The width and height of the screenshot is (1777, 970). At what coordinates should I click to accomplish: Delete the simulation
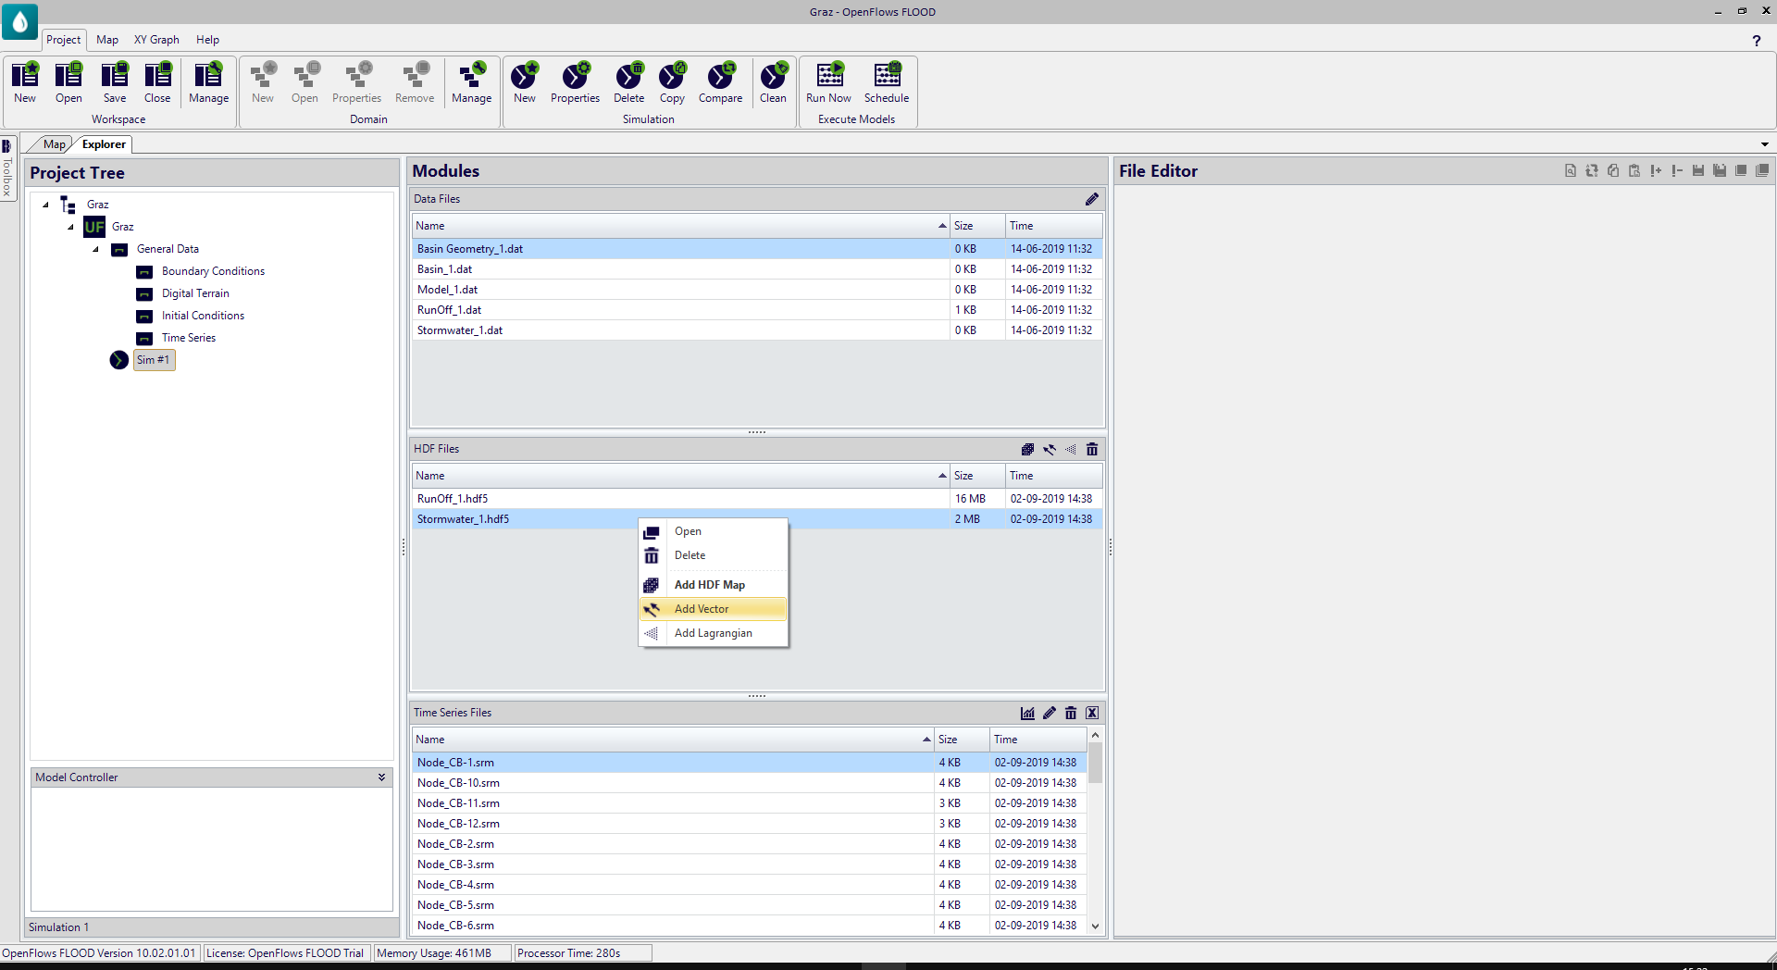click(628, 83)
